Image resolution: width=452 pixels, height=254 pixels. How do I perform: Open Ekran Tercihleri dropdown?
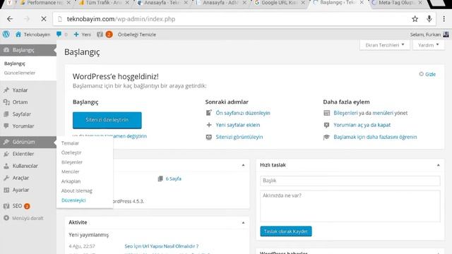pos(384,45)
